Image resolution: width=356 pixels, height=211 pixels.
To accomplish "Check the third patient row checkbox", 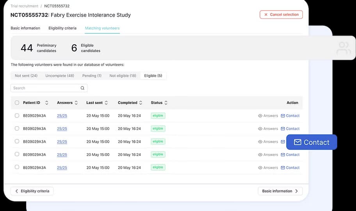I will point(17,141).
